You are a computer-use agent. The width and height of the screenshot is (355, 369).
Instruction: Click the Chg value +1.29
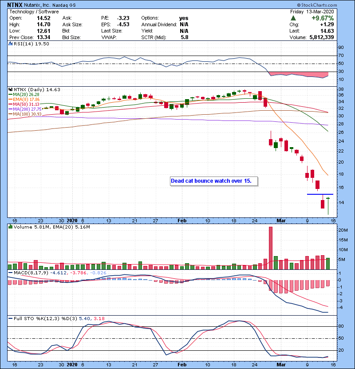(x=327, y=24)
